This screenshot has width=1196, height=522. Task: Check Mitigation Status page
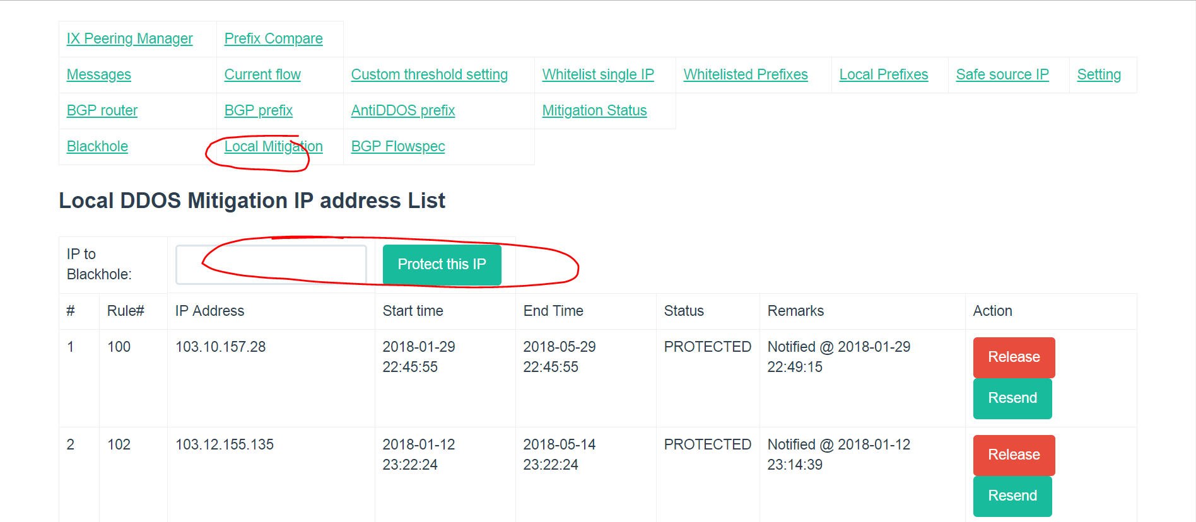pyautogui.click(x=594, y=111)
